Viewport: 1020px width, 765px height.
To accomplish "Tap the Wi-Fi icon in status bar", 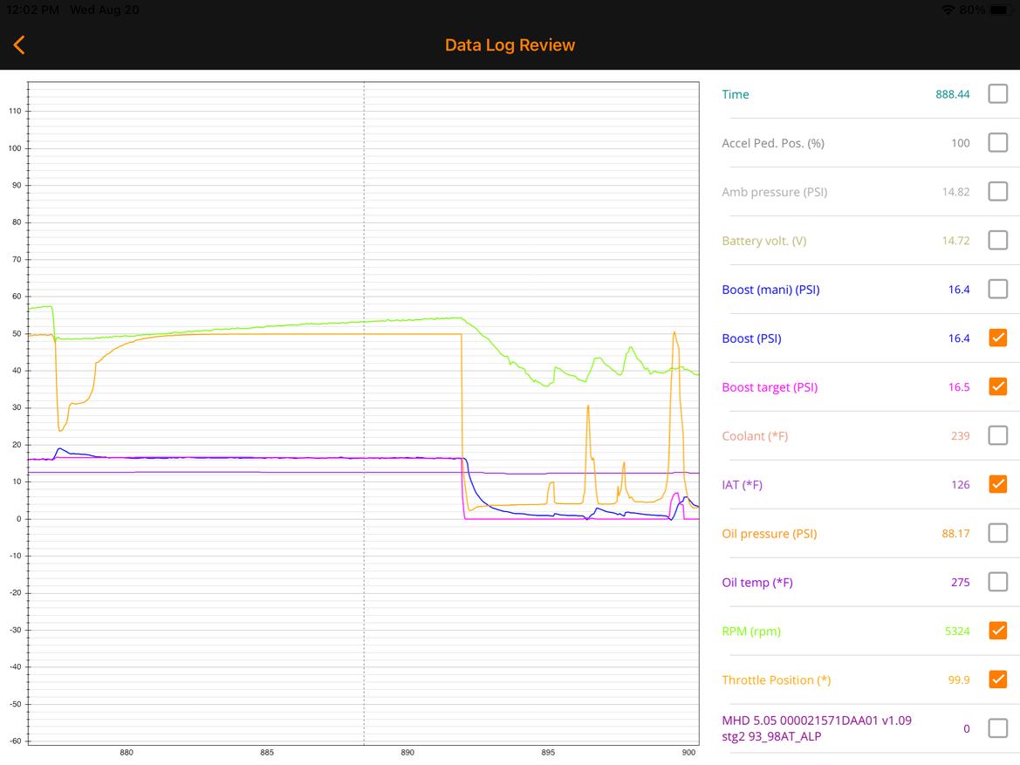I will click(948, 10).
